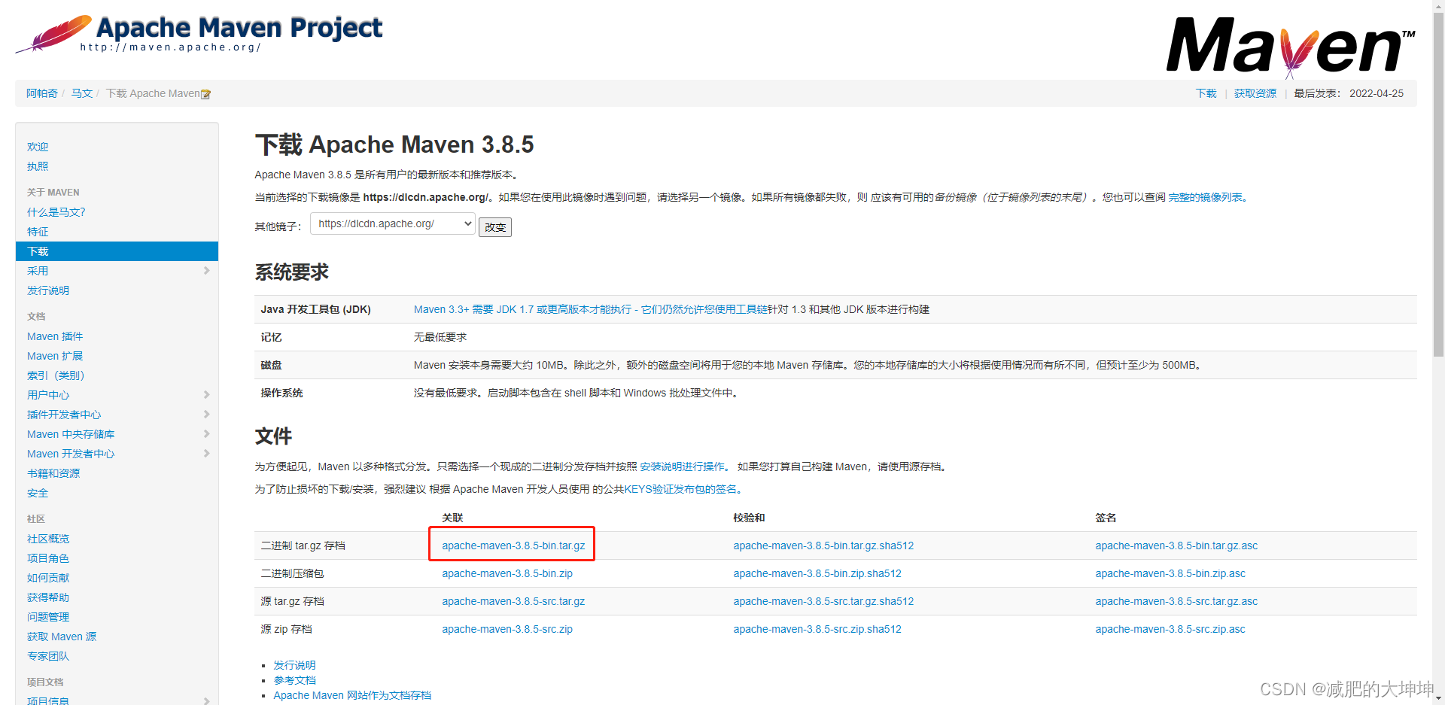Screen dimensions: 1445x705
Task: Open 执照 in the sidebar
Action: point(38,166)
